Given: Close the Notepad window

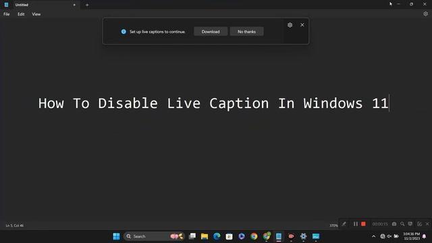Looking at the screenshot, I should pos(425,4).
